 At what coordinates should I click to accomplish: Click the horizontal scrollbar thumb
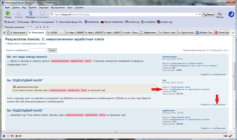(x=116, y=132)
